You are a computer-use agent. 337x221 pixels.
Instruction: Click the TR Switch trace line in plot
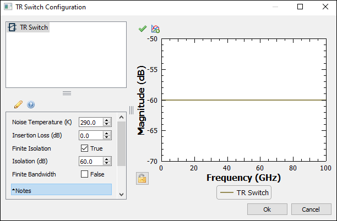[244, 100]
